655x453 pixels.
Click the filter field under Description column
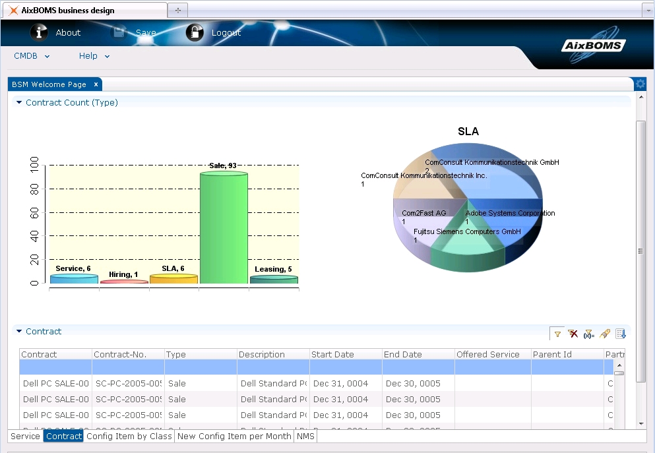(273, 367)
